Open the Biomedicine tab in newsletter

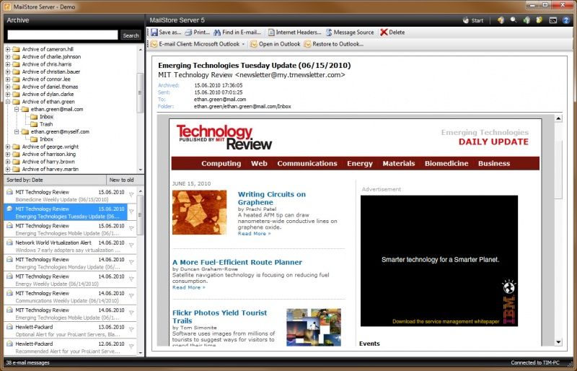point(446,164)
